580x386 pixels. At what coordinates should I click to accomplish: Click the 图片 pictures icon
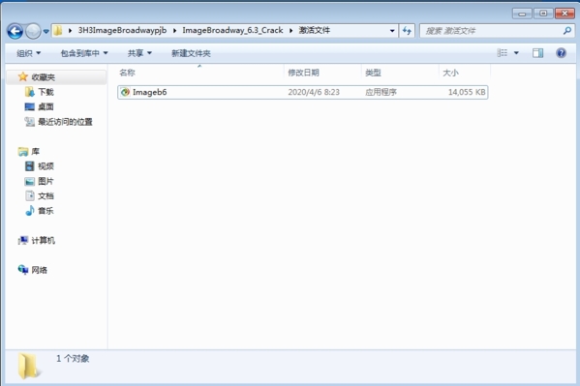coord(30,181)
